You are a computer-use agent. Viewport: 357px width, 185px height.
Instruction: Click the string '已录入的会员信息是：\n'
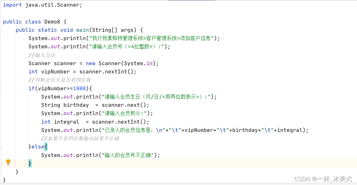pos(134,130)
